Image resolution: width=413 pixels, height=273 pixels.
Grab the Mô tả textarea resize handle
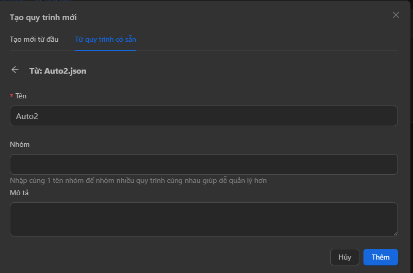[395, 233]
